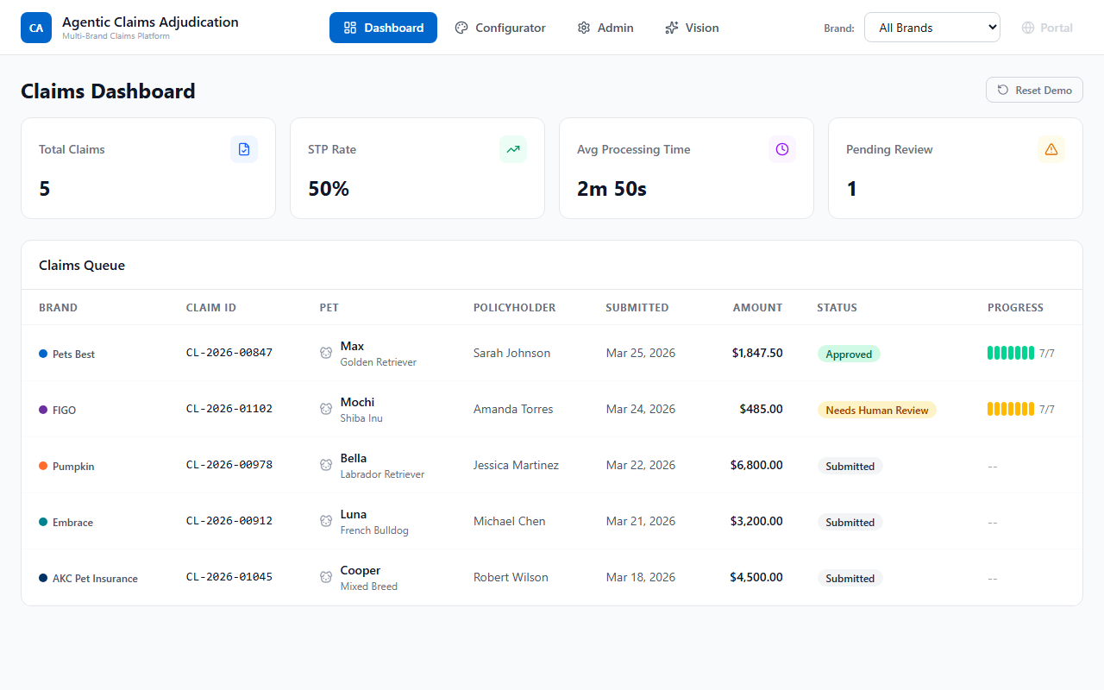This screenshot has width=1104, height=690.
Task: Click the CA app logo icon
Action: (36, 28)
